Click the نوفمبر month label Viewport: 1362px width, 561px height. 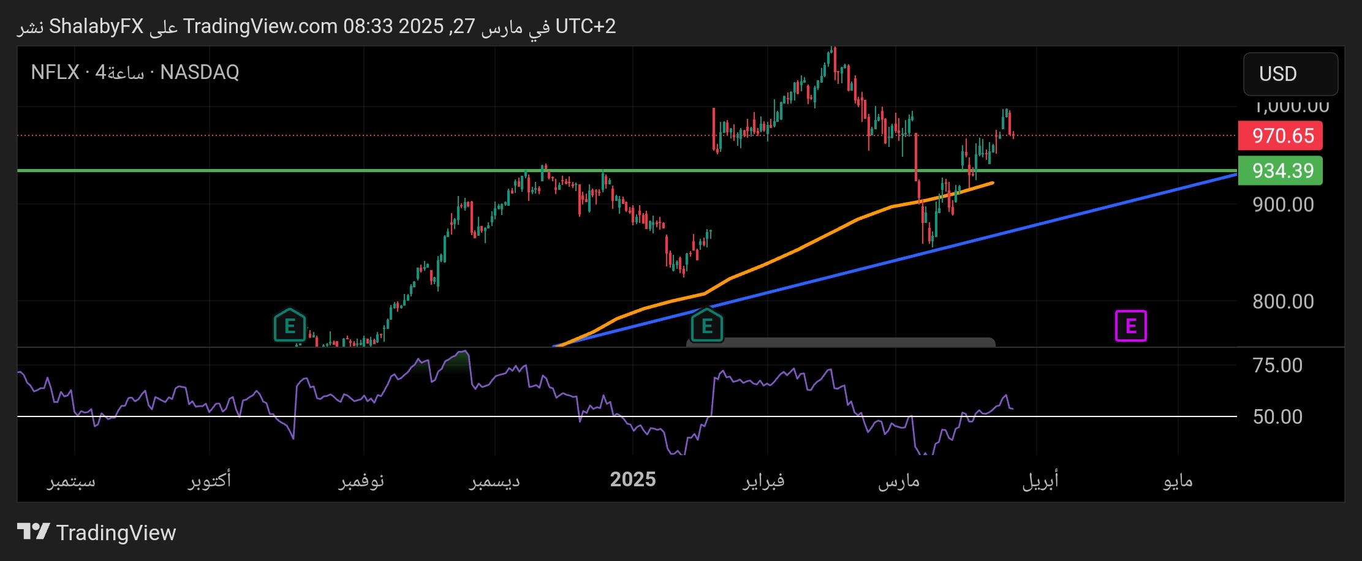[x=361, y=480]
